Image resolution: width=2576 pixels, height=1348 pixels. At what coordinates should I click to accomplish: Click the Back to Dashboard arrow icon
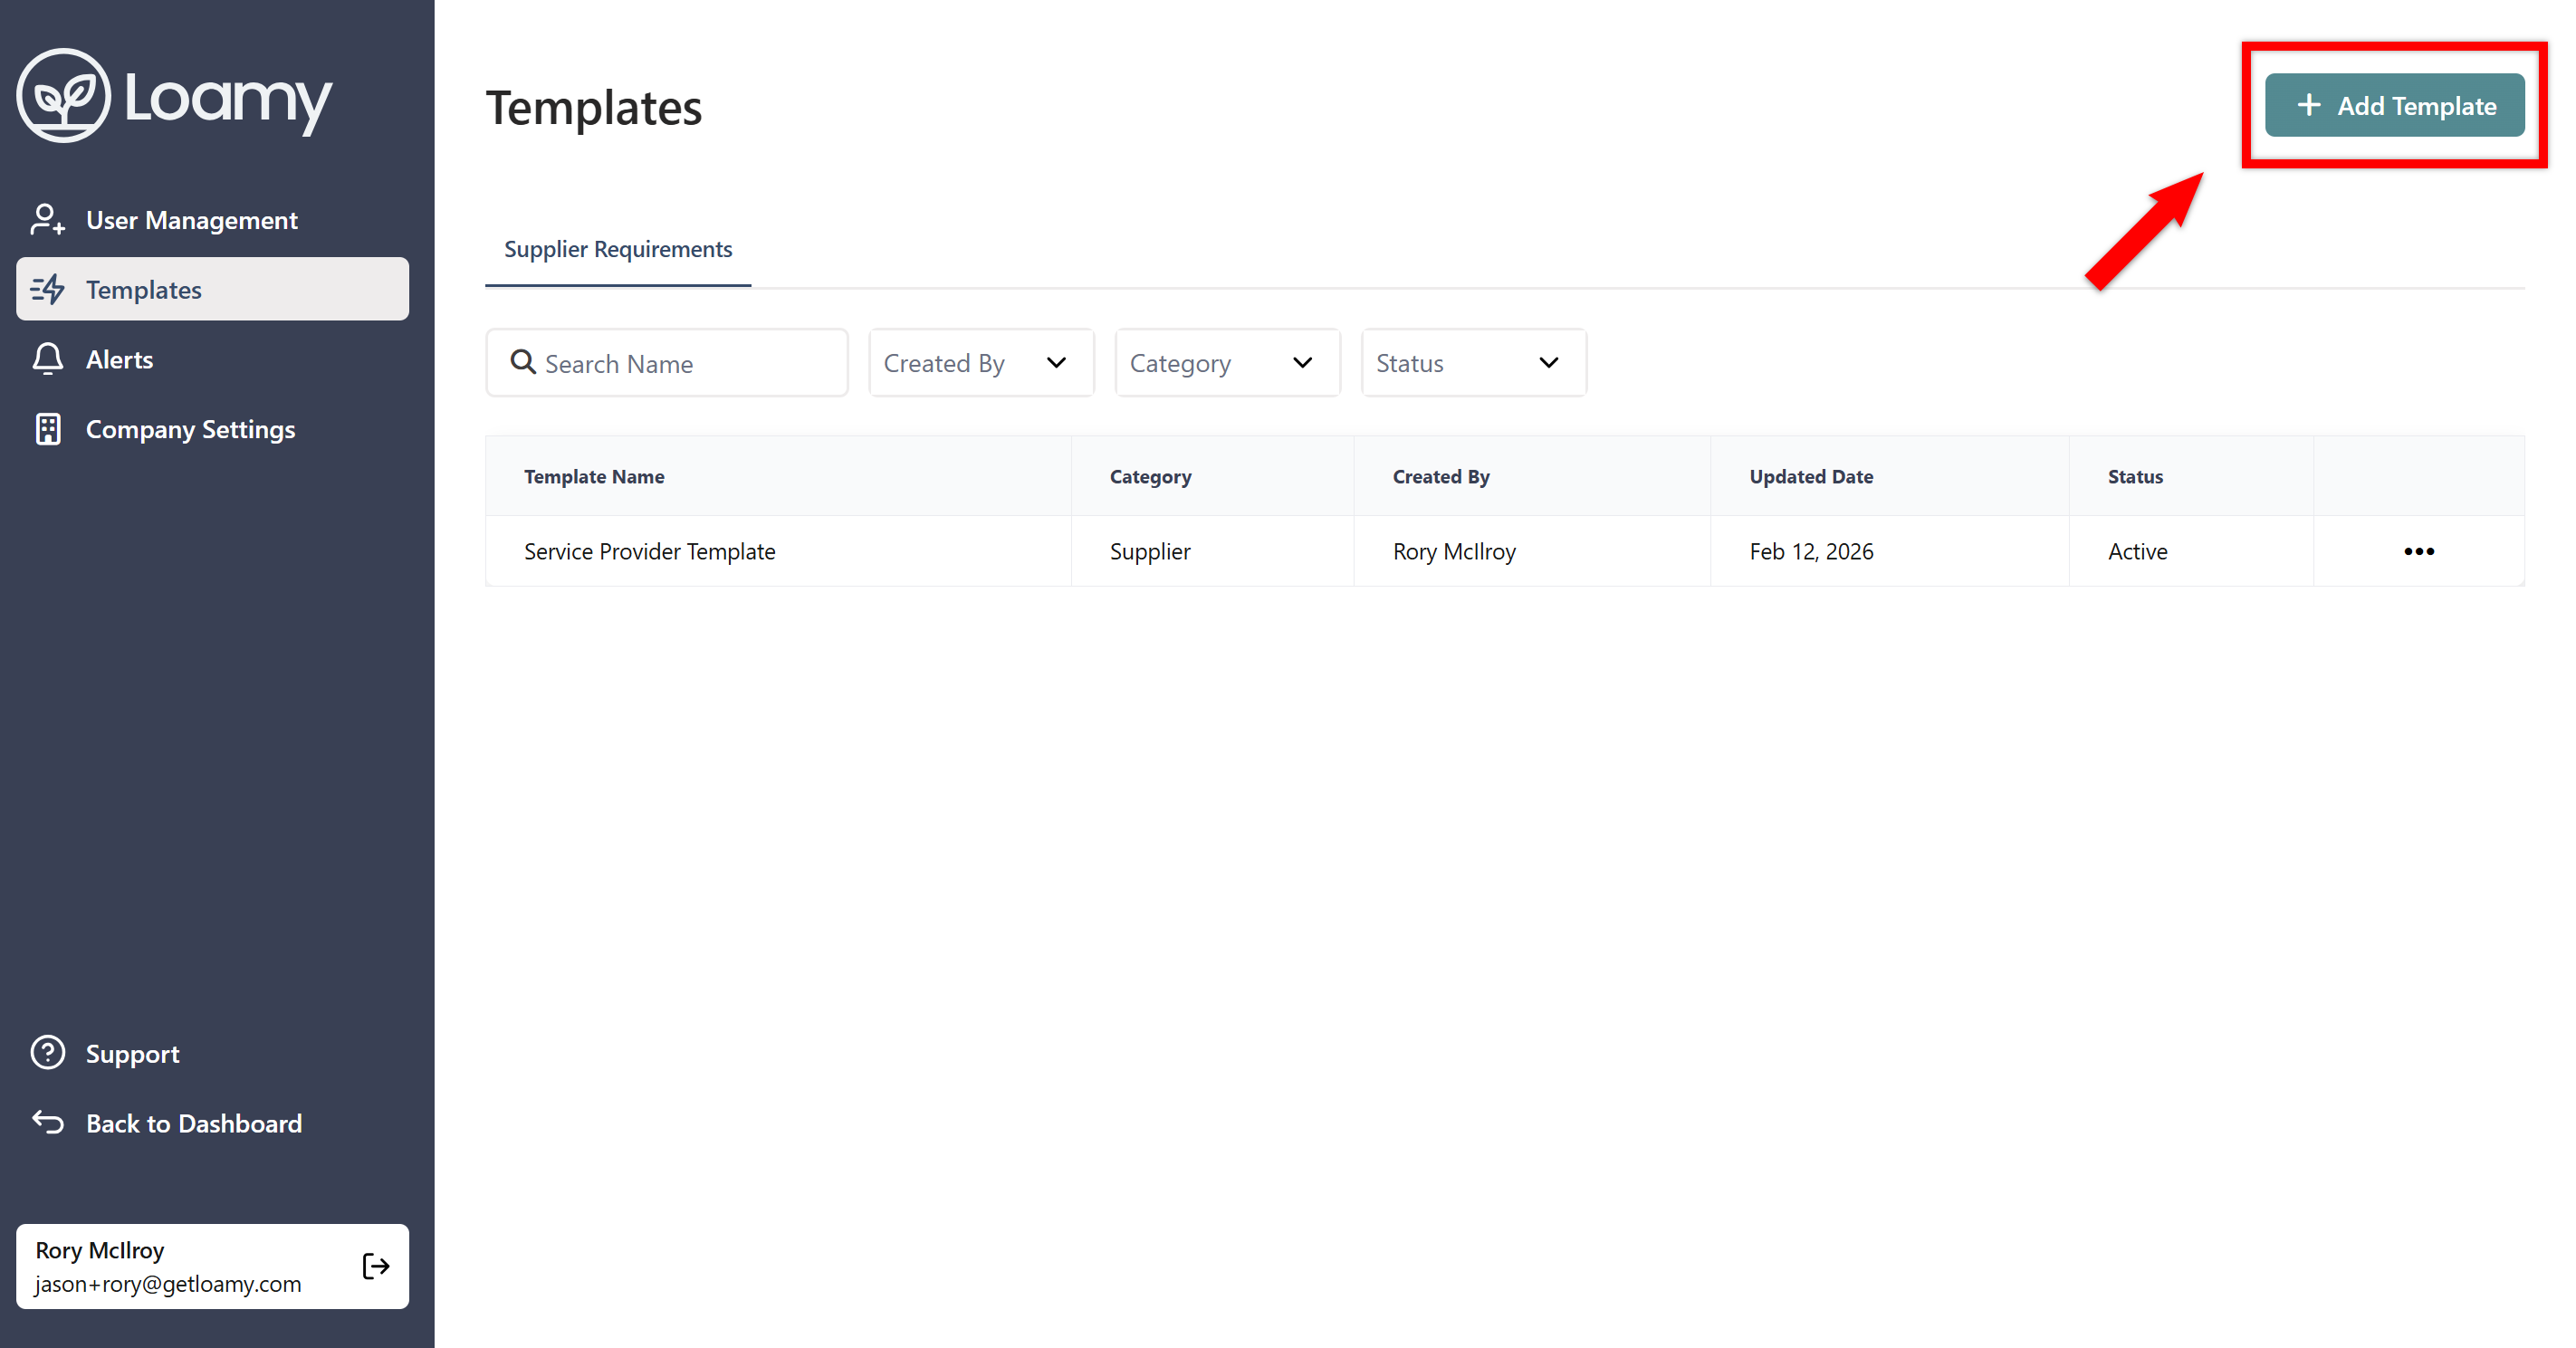pos(47,1123)
